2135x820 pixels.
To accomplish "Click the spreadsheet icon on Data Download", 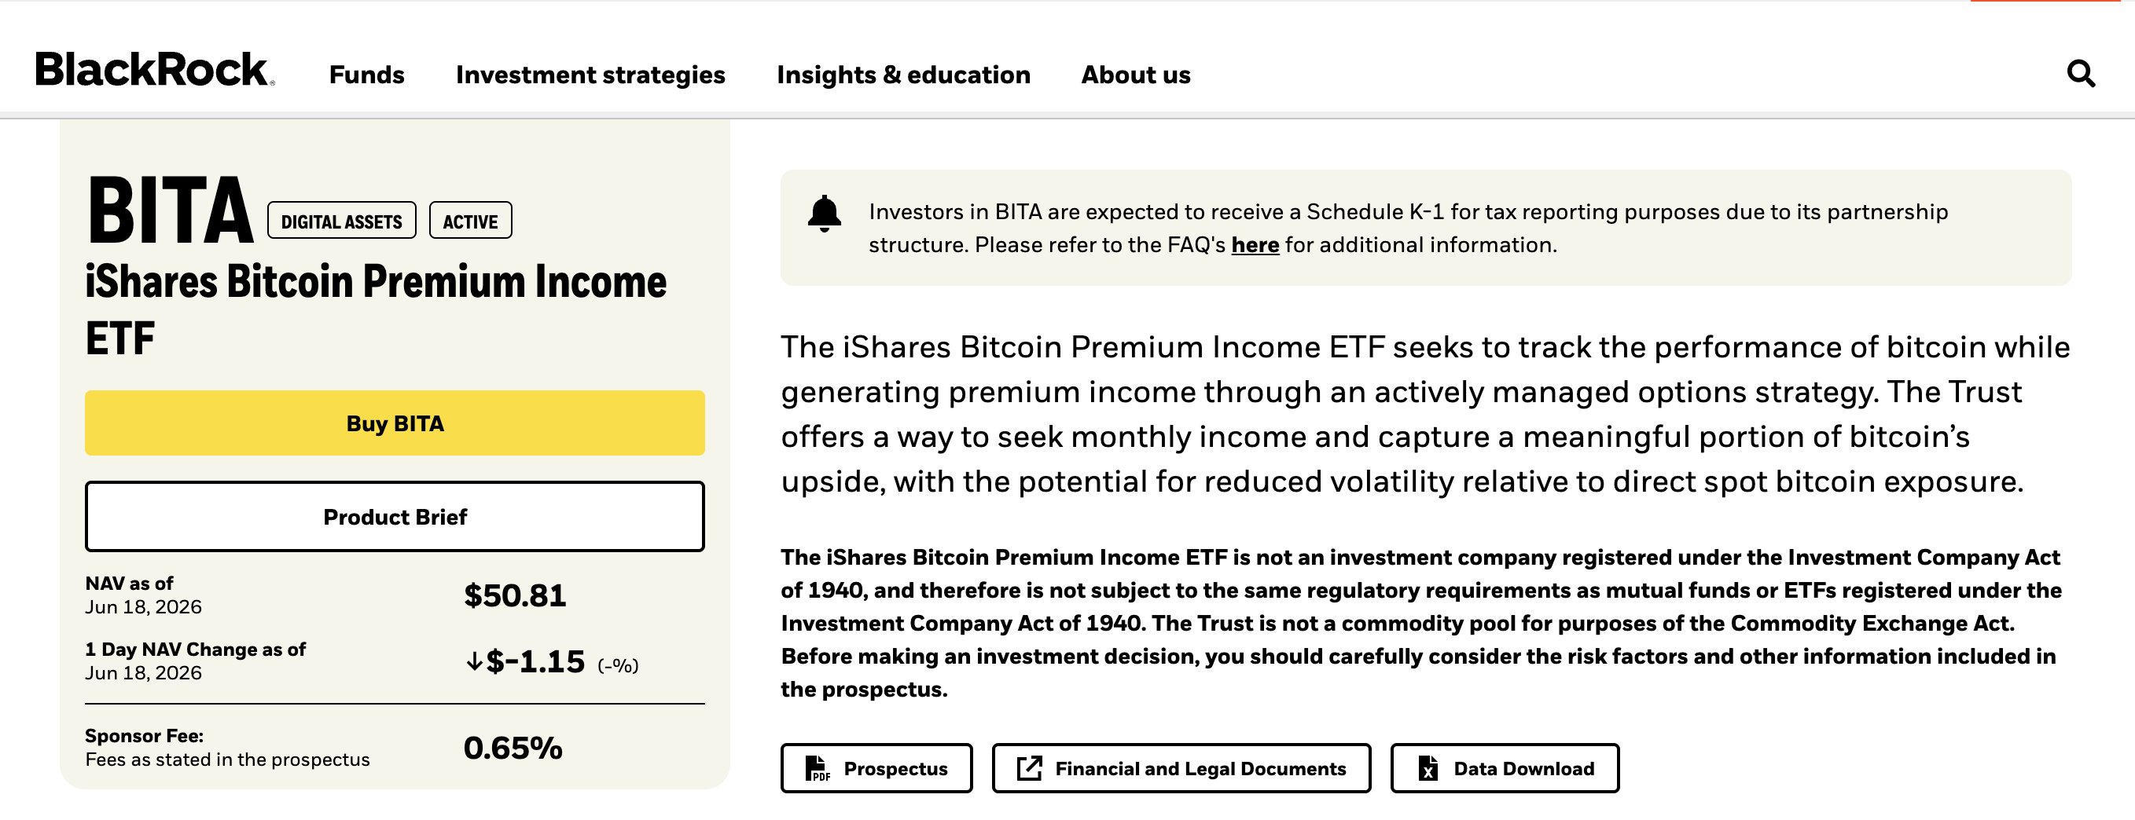I will point(1428,769).
